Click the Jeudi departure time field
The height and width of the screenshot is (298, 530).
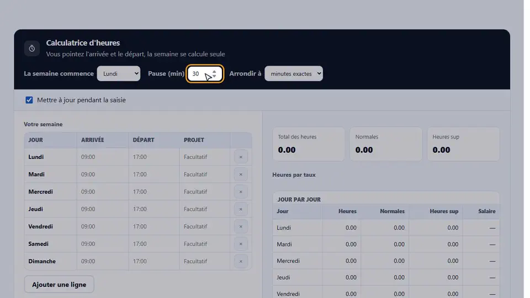tap(154, 209)
